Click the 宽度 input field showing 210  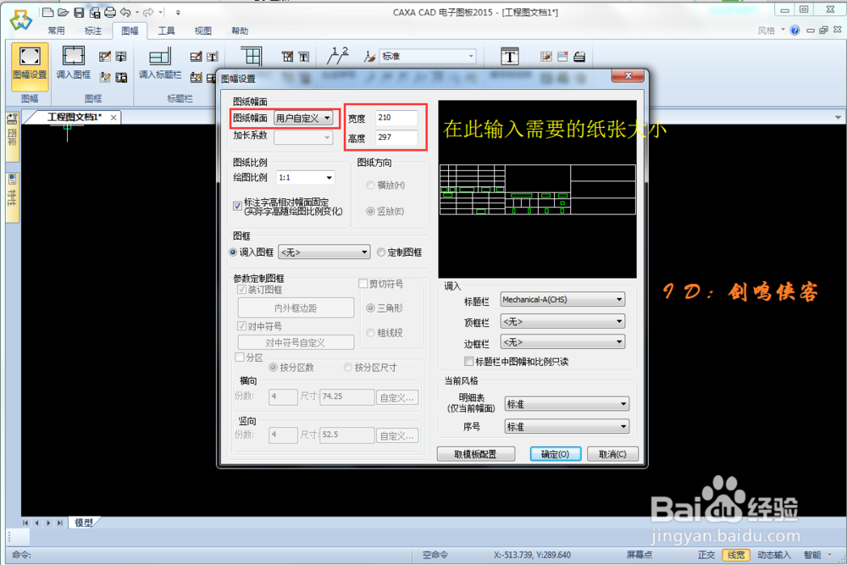point(396,118)
